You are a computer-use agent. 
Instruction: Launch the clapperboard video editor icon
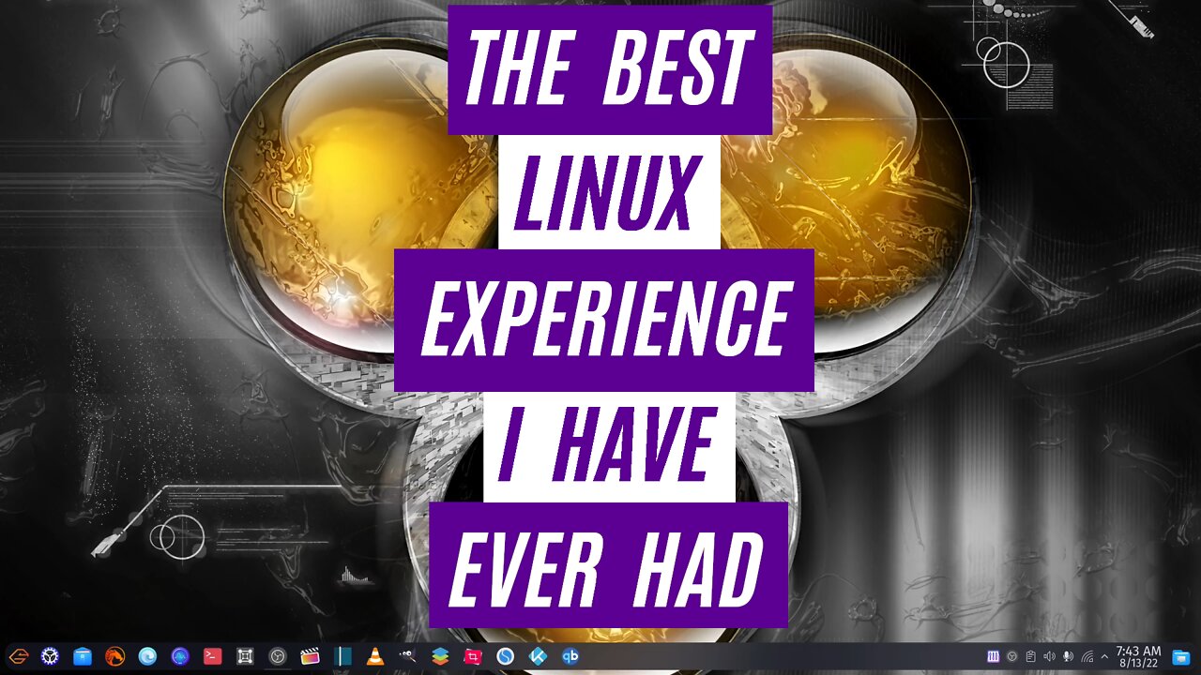pos(311,656)
